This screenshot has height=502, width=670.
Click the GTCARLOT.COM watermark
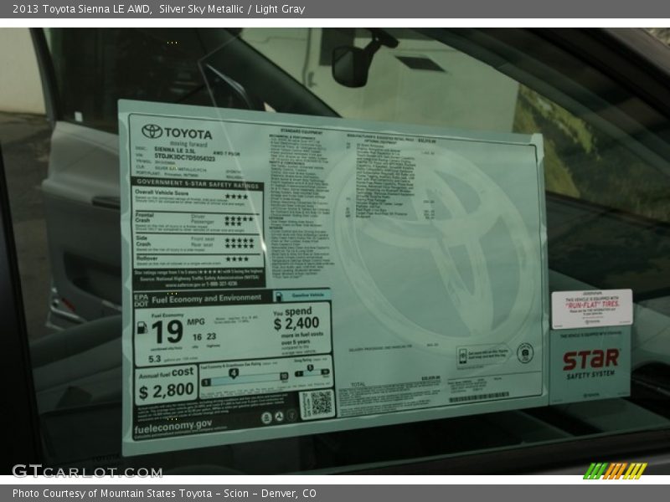click(87, 472)
